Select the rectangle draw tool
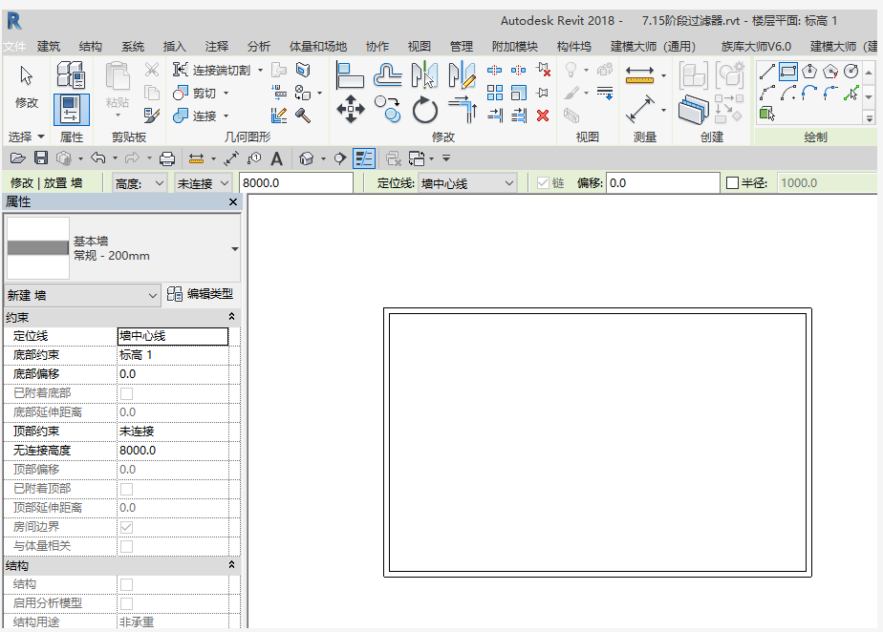The height and width of the screenshot is (632, 883). [x=788, y=71]
